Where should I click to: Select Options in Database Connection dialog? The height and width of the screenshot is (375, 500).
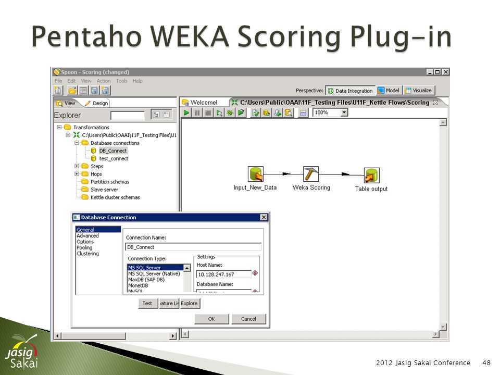tap(85, 242)
